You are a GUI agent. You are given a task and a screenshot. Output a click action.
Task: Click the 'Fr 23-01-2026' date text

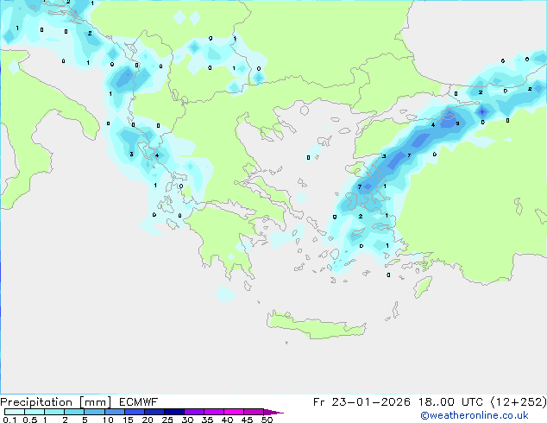(x=362, y=402)
